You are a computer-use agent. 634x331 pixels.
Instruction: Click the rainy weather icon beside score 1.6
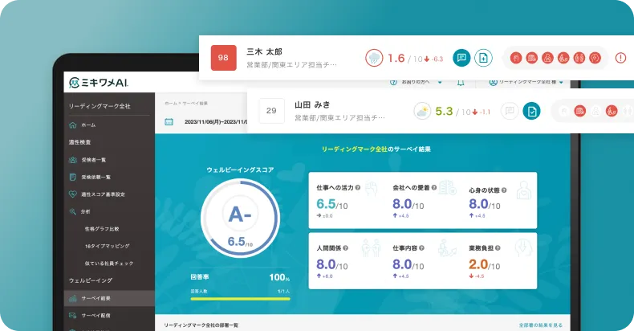(x=374, y=58)
